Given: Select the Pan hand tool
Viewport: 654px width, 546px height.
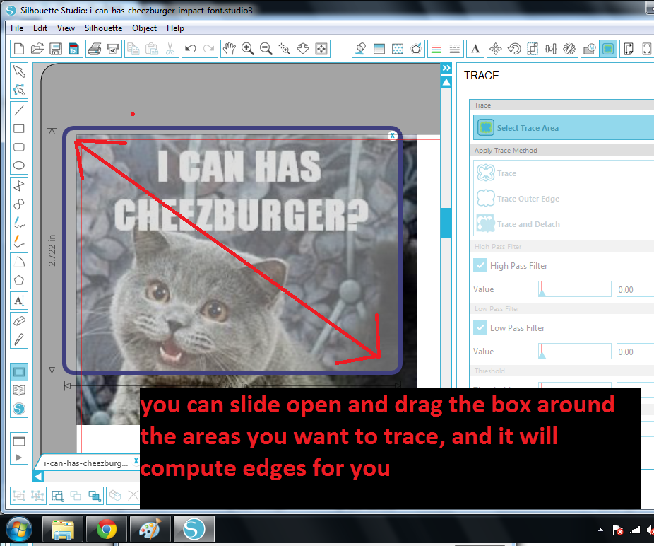Looking at the screenshot, I should pos(230,49).
